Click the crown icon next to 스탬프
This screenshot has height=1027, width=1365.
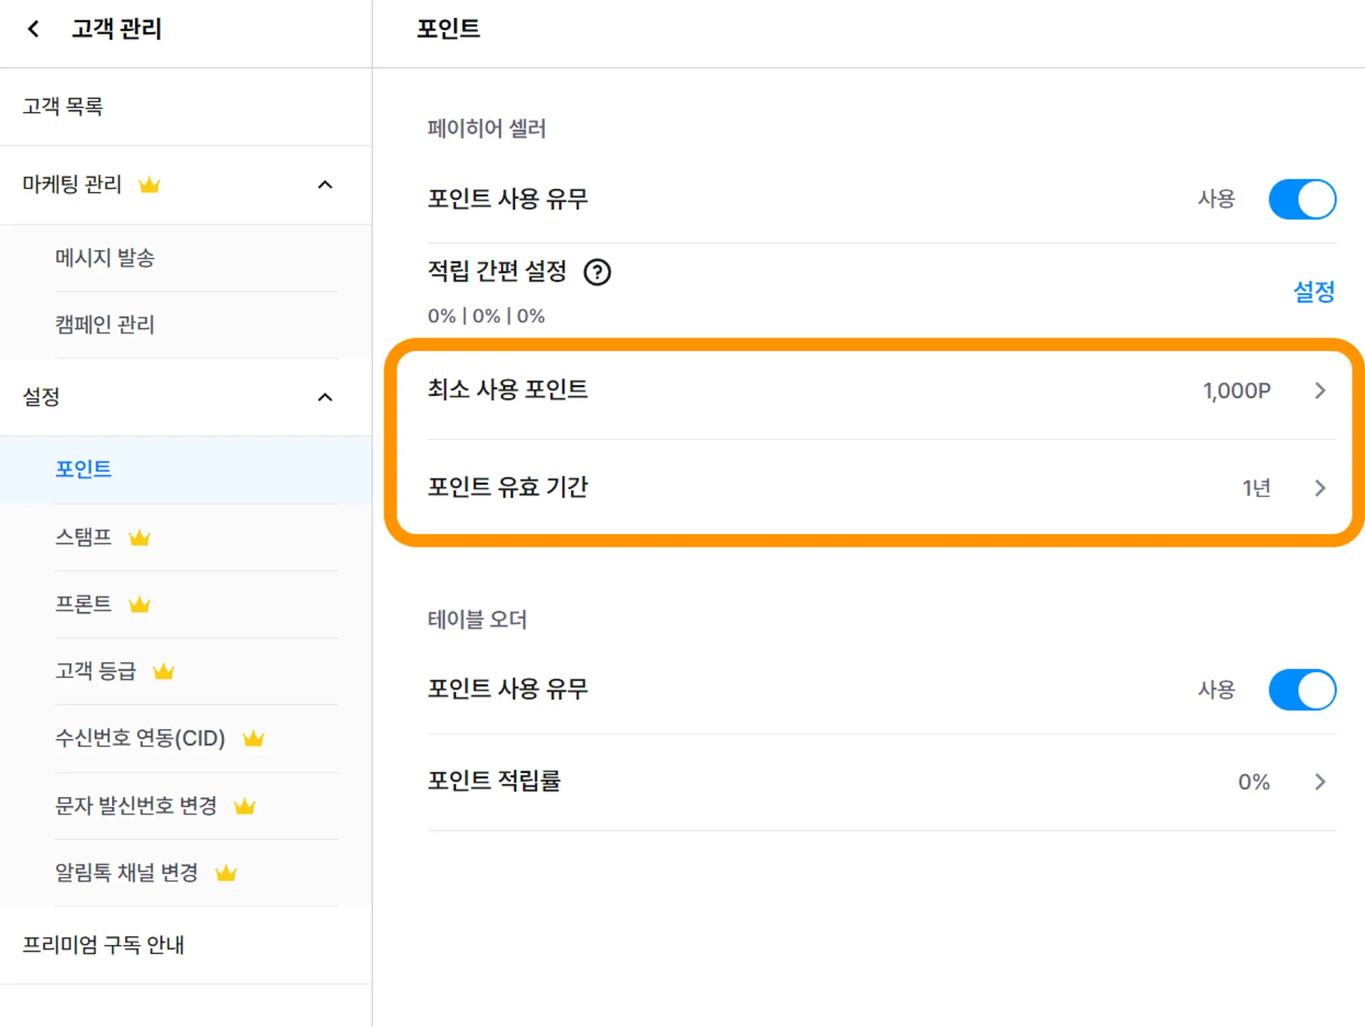139,538
